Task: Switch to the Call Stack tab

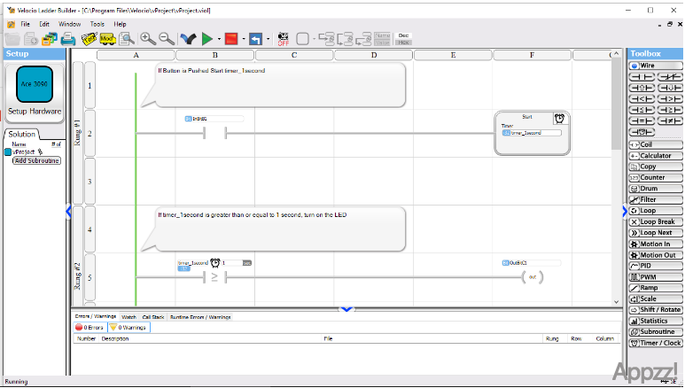Action: 153,317
